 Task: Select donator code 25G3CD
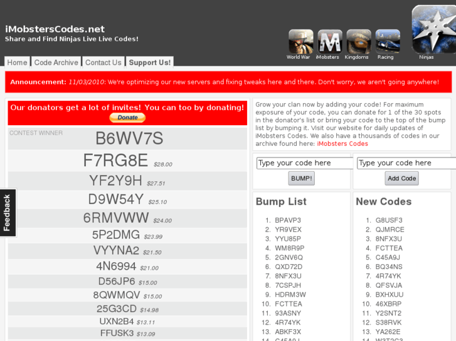(x=116, y=308)
